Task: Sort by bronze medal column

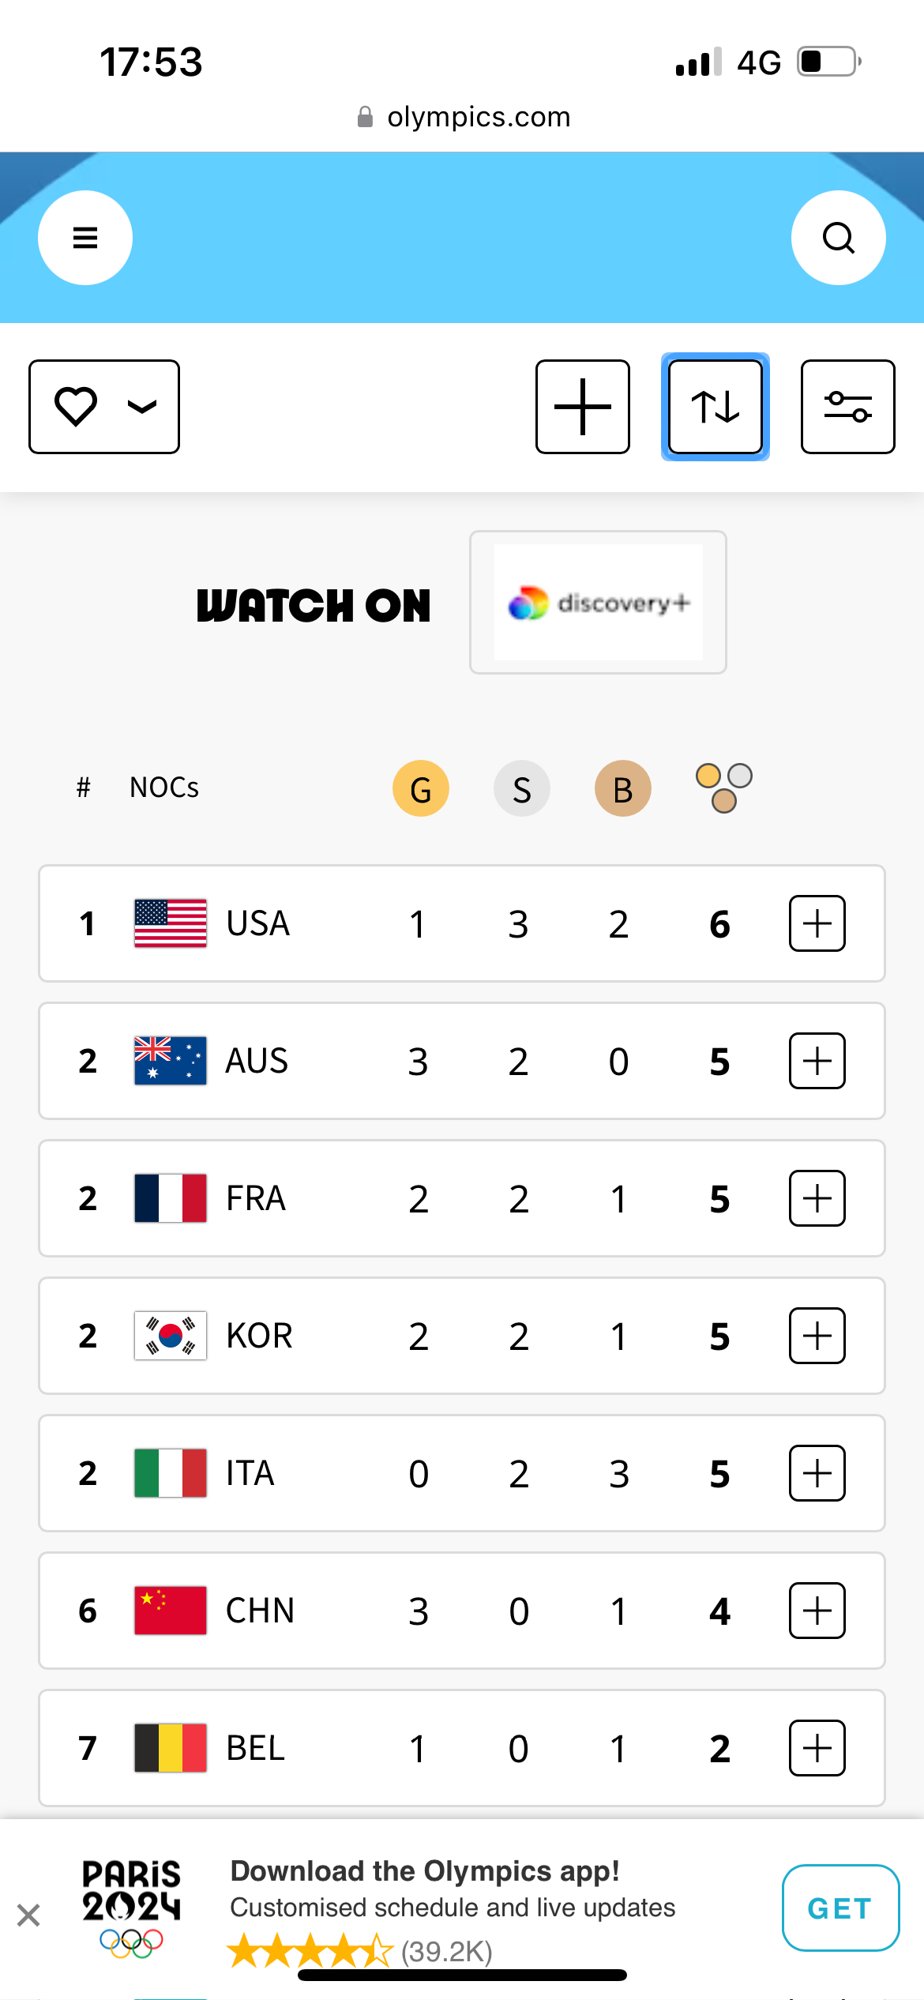Action: click(622, 788)
